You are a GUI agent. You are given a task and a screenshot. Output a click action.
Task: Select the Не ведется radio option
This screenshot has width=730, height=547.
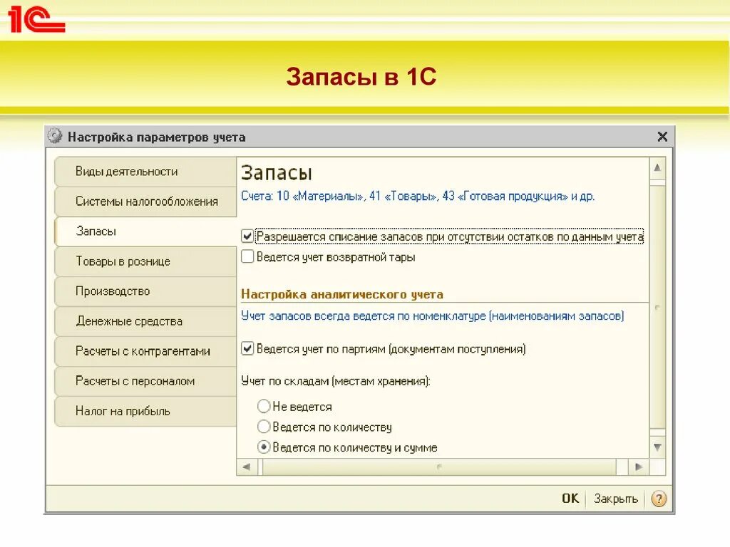click(x=264, y=406)
